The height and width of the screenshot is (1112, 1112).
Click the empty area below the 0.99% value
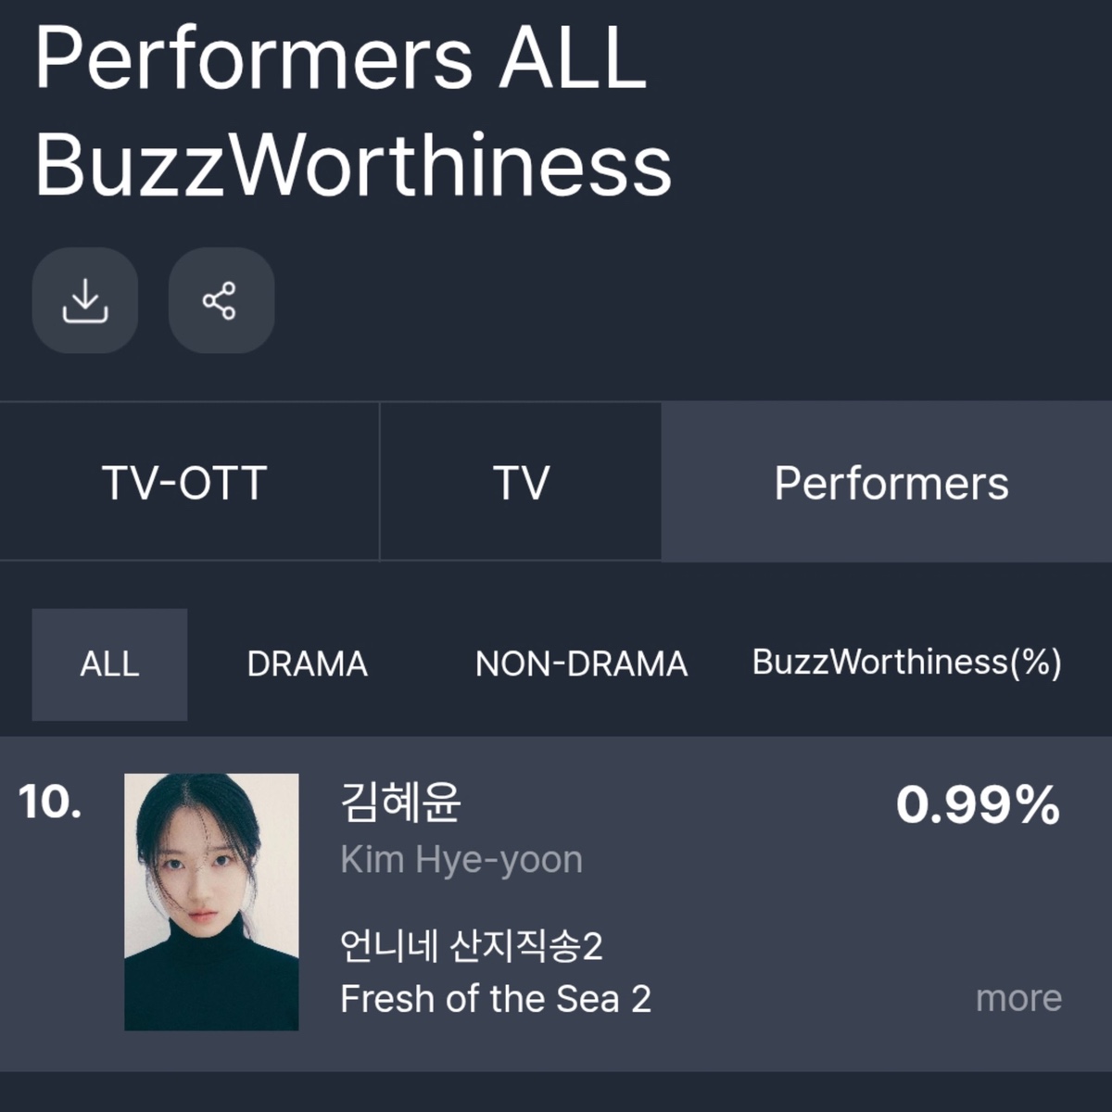tap(978, 899)
